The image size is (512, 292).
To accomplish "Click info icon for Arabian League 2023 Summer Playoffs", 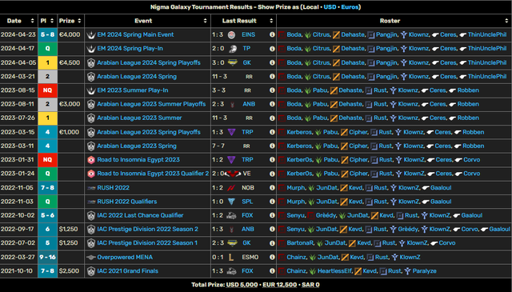I will click(x=272, y=104).
